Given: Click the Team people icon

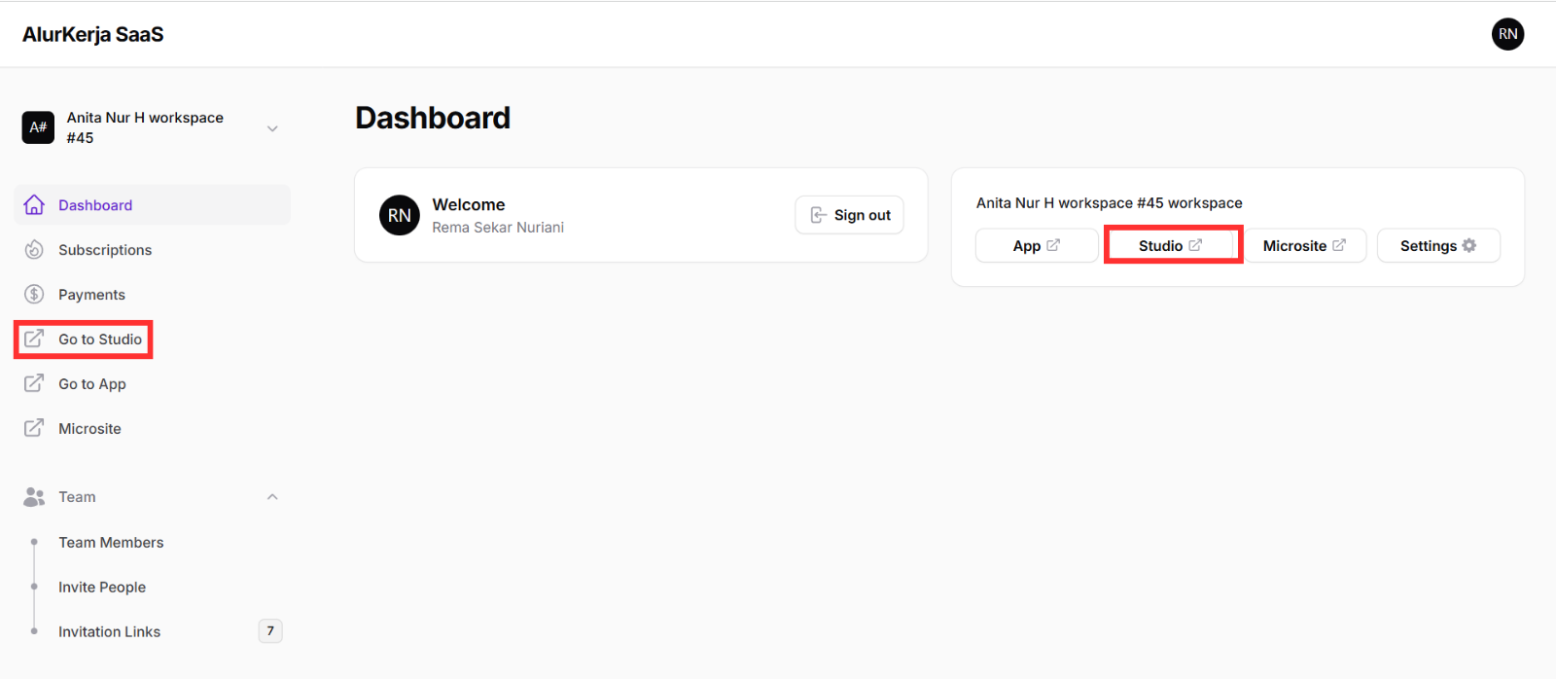Looking at the screenshot, I should click(x=34, y=496).
